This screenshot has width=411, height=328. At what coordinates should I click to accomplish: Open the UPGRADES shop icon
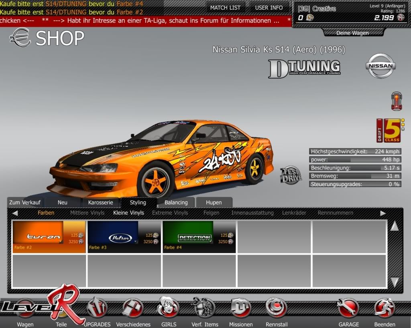pos(97,308)
